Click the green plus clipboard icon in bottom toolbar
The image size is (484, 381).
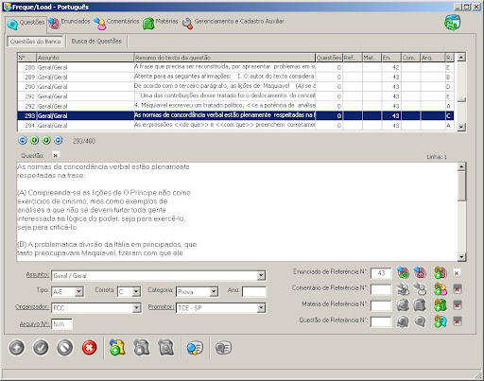(x=117, y=348)
